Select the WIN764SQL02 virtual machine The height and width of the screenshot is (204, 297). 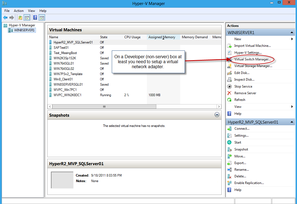tap(64, 69)
